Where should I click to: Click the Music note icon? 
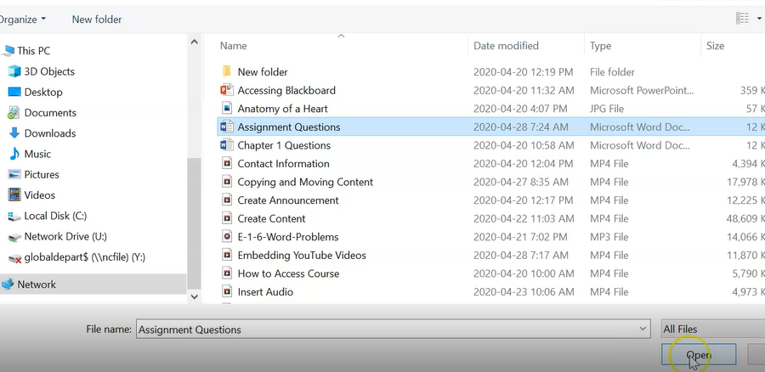[x=14, y=154]
